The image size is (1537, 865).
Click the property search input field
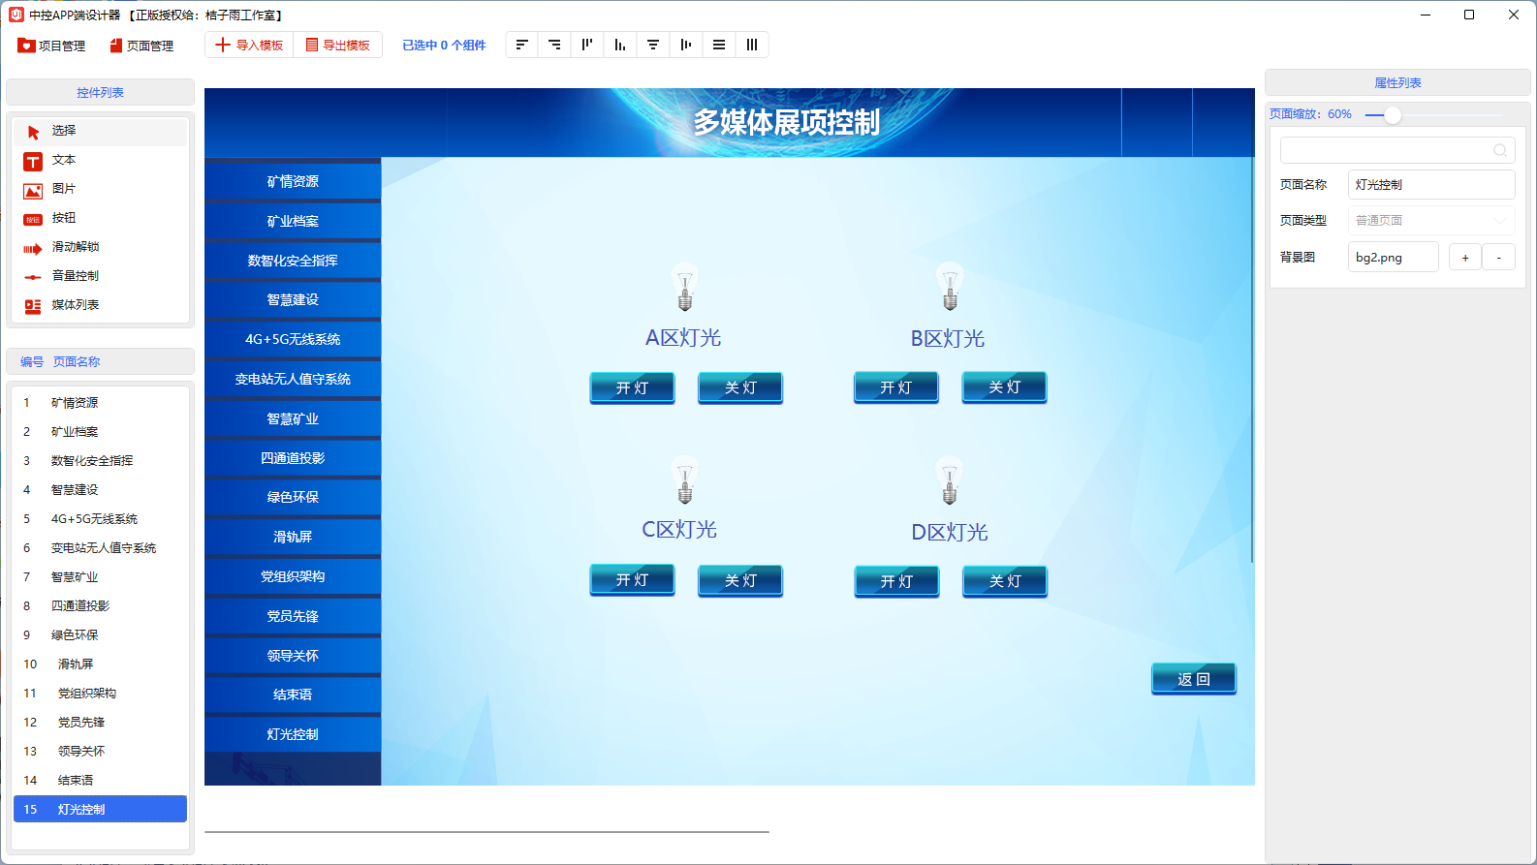click(x=1397, y=150)
